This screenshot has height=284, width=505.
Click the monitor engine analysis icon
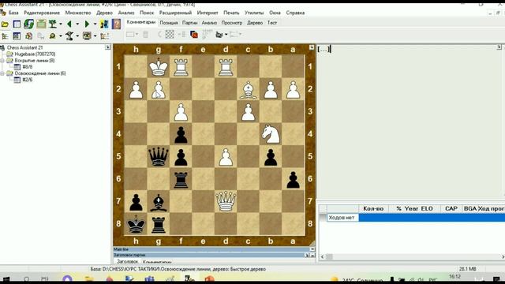(87, 36)
